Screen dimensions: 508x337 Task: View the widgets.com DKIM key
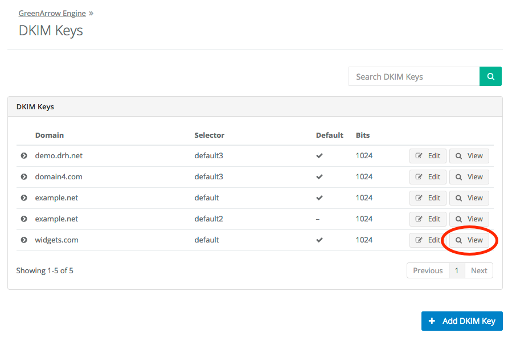pyautogui.click(x=469, y=240)
